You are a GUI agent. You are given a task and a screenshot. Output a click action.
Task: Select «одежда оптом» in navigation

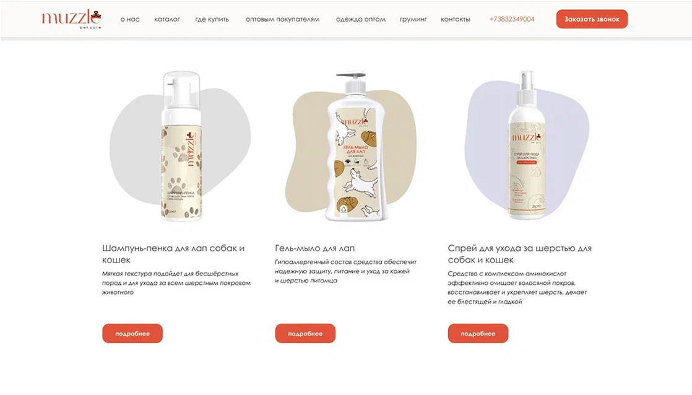pos(361,19)
